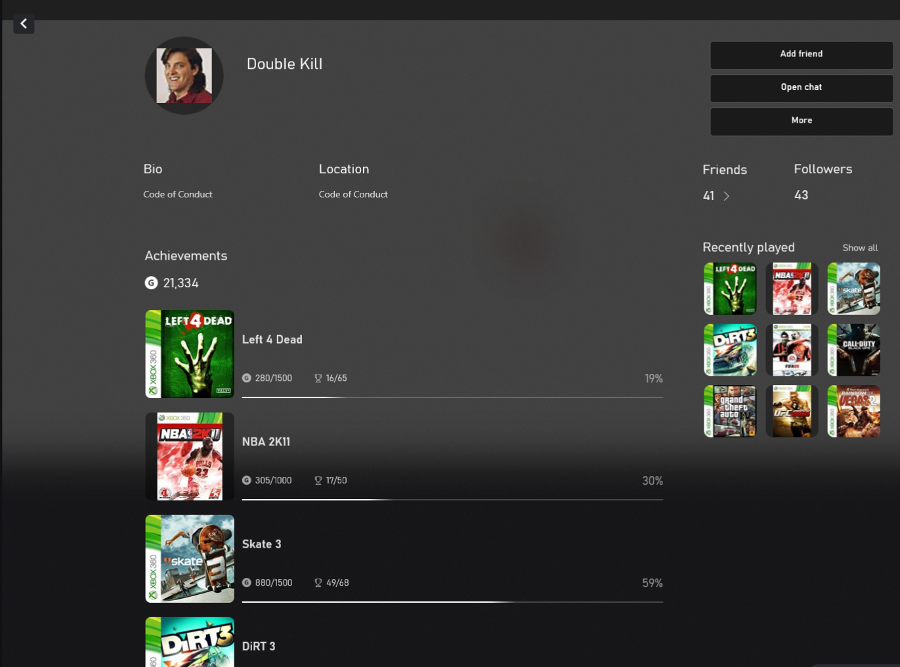Open the More options button
Viewport: 900px width, 667px height.
tap(801, 121)
